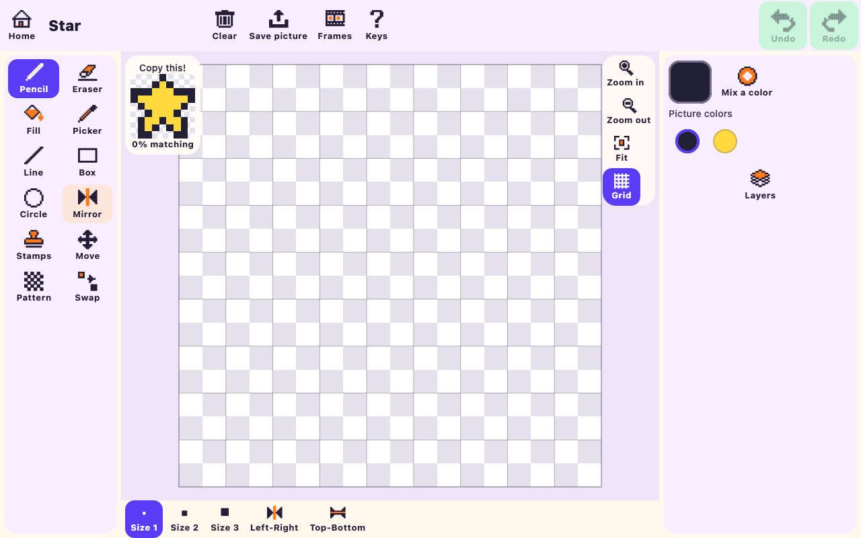Toggle Top-Bottom mirroring

338,519
